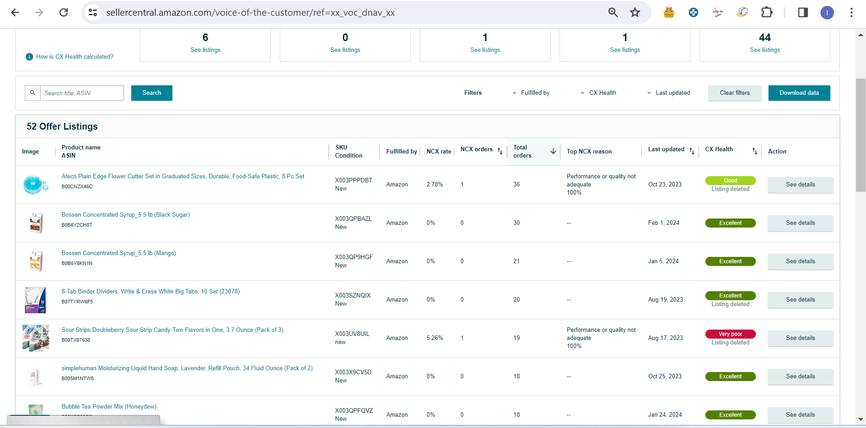See details for Sour Strips candy
This screenshot has width=866, height=428.
pyautogui.click(x=801, y=338)
